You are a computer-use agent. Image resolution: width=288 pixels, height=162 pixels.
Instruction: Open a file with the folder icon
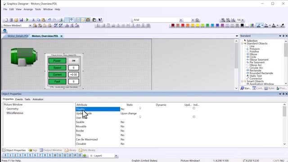pos(16,20)
